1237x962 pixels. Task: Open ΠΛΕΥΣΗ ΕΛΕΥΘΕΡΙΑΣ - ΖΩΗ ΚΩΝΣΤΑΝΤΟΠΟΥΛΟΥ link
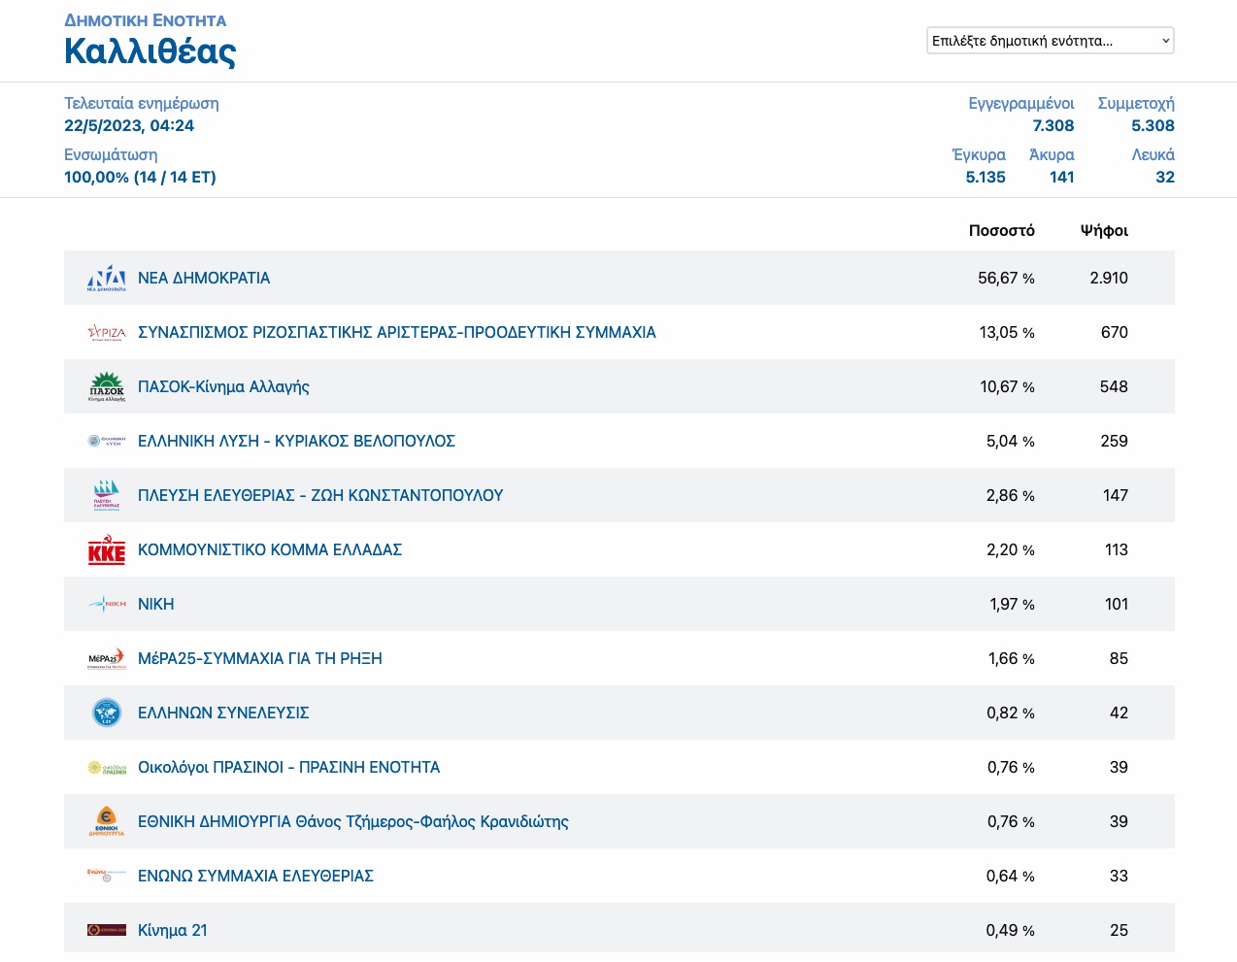pyautogui.click(x=320, y=495)
